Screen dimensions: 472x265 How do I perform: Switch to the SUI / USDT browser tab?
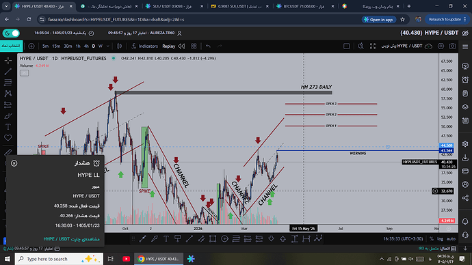pos(172,6)
